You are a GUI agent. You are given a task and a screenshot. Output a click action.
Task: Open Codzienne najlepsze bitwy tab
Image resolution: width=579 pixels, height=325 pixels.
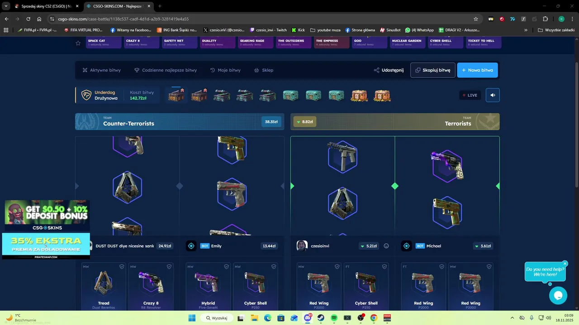point(166,70)
